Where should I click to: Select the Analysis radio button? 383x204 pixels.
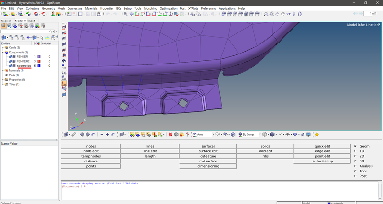coord(355,166)
